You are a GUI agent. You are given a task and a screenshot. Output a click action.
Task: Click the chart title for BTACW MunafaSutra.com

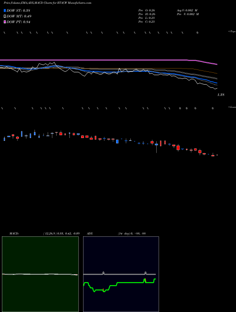click(x=48, y=3)
